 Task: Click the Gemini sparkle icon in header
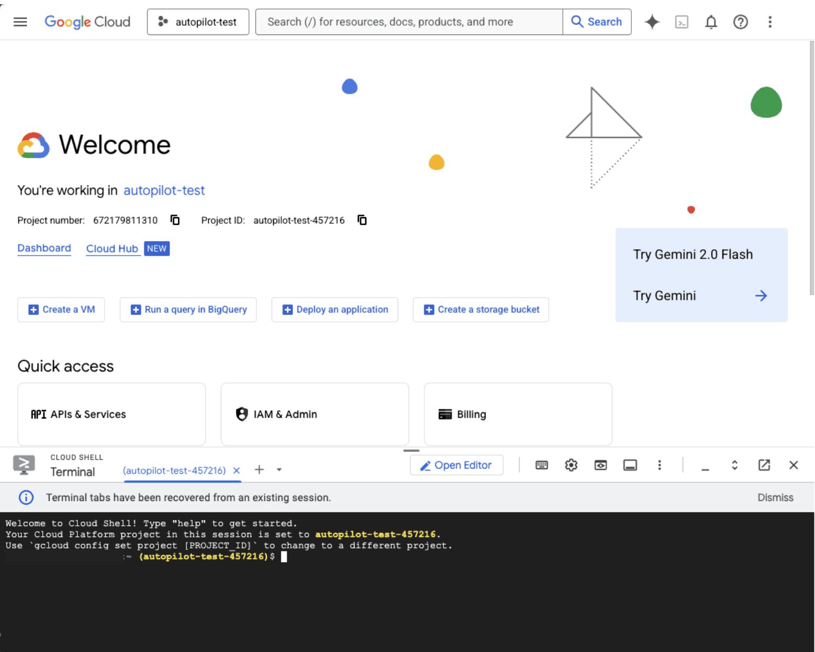coord(652,22)
